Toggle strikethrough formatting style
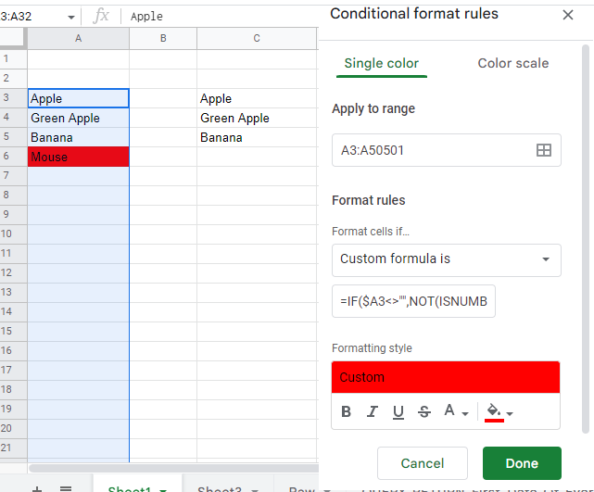The width and height of the screenshot is (594, 492). pos(423,411)
